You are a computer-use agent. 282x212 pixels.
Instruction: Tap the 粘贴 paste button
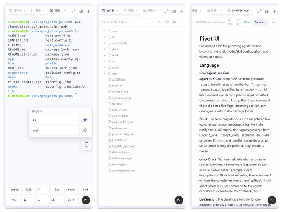tap(29, 190)
